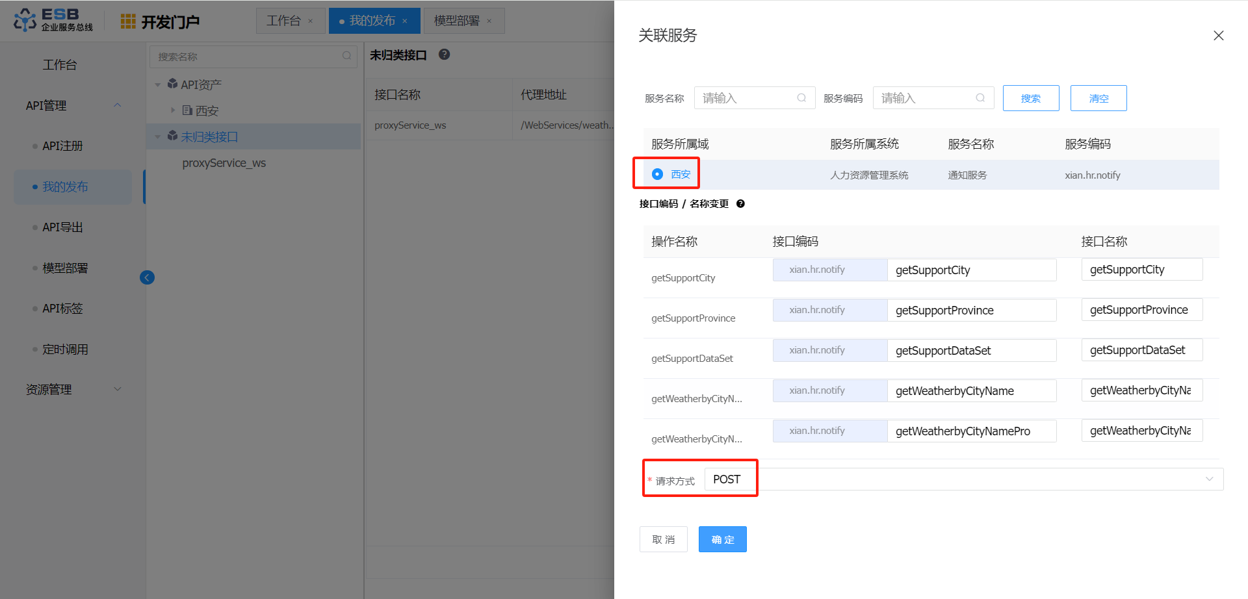Expand the 西安 tree node
This screenshot has width=1248, height=599.
click(x=173, y=110)
